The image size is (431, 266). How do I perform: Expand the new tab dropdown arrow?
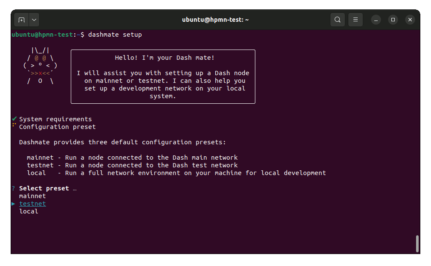click(x=34, y=20)
